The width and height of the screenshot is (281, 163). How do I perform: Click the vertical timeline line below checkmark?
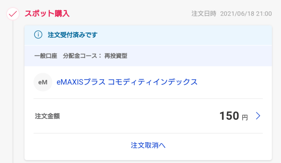13,82
